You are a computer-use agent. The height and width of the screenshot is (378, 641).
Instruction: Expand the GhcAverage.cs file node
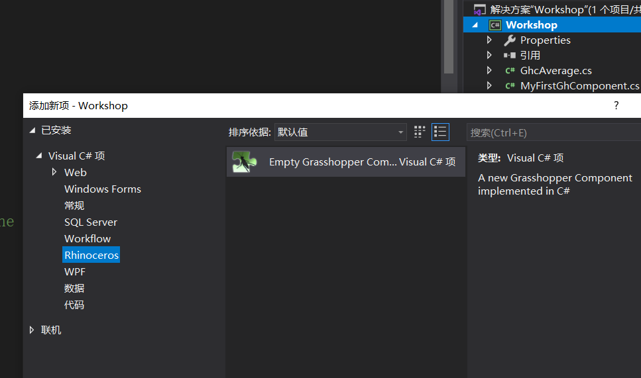point(489,70)
